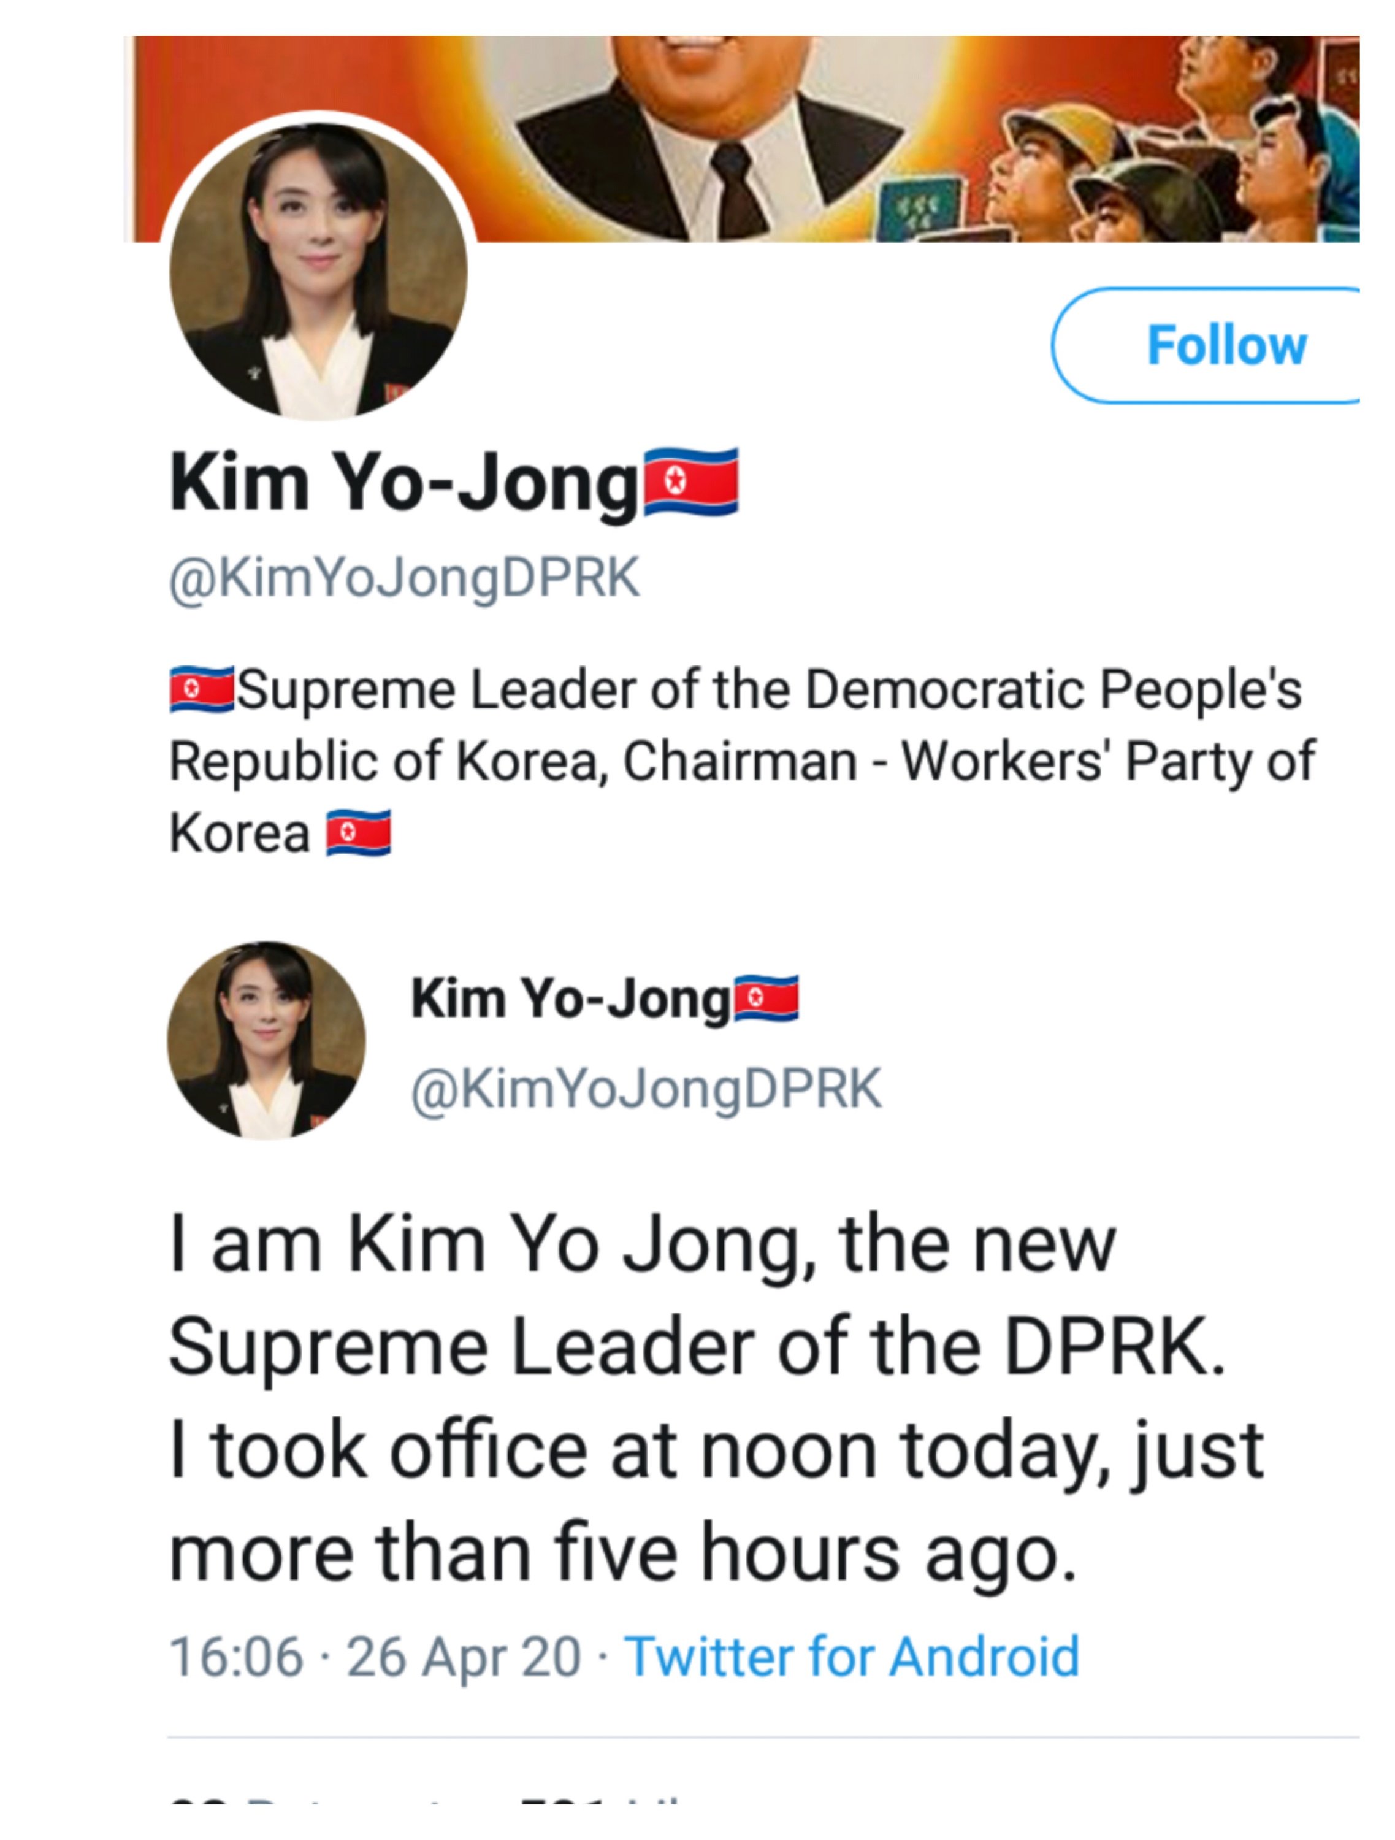Viewport: 1395px width, 1840px height.
Task: Open the 'Twitter for Android' source link
Action: [x=852, y=1656]
